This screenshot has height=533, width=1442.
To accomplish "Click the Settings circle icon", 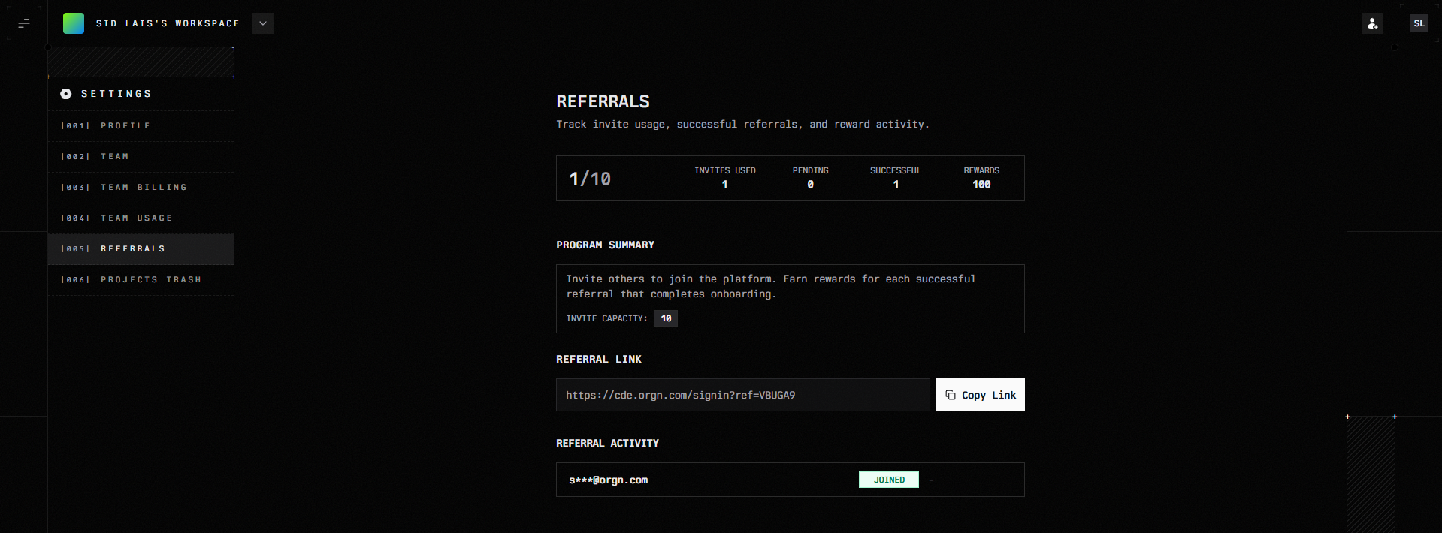I will (x=66, y=94).
